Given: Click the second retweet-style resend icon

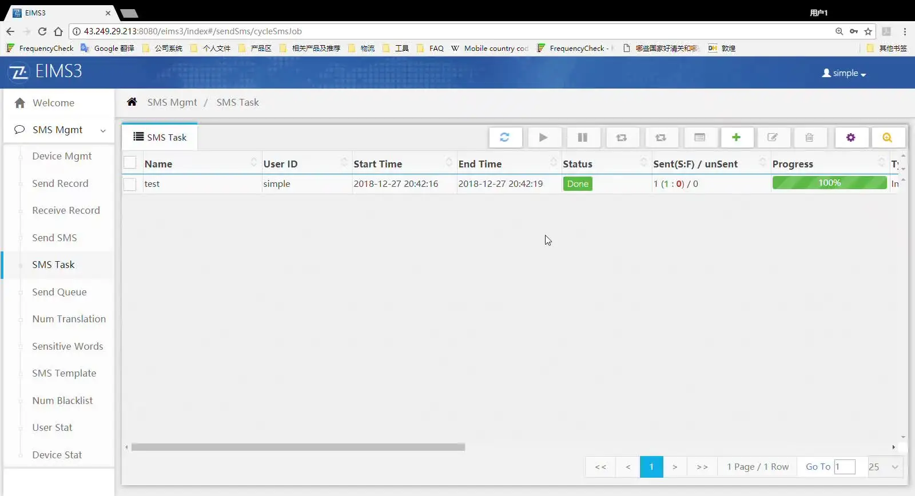Looking at the screenshot, I should (x=661, y=137).
